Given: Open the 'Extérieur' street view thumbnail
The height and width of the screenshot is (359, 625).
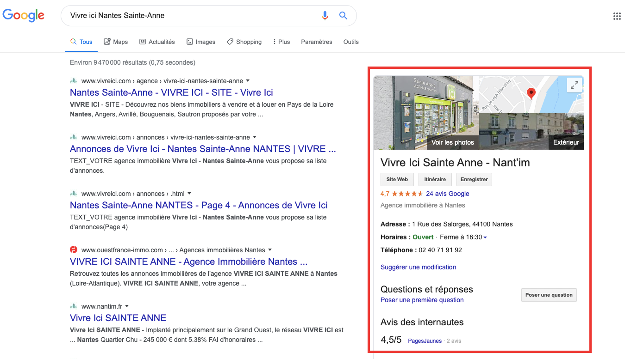Looking at the screenshot, I should pos(531,132).
